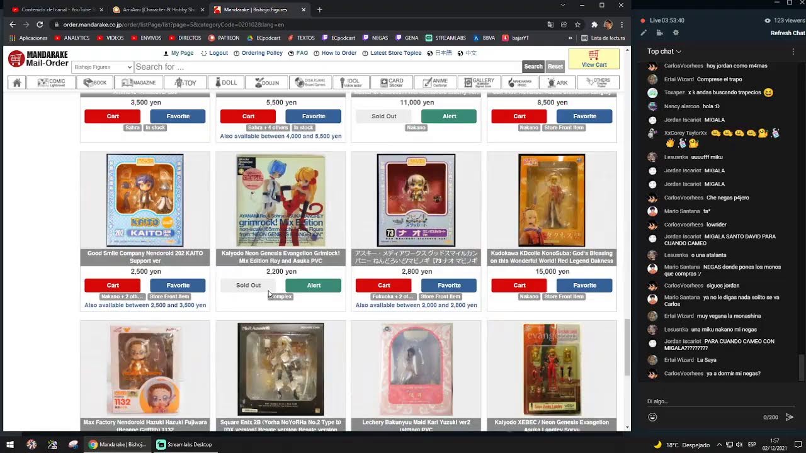Open Chrome extensions puzzle icon

pyautogui.click(x=594, y=25)
